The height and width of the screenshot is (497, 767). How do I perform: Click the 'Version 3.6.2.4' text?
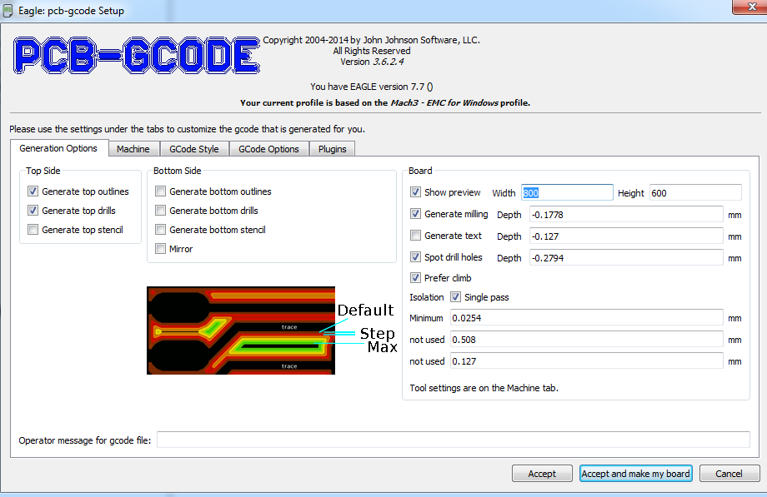(372, 62)
